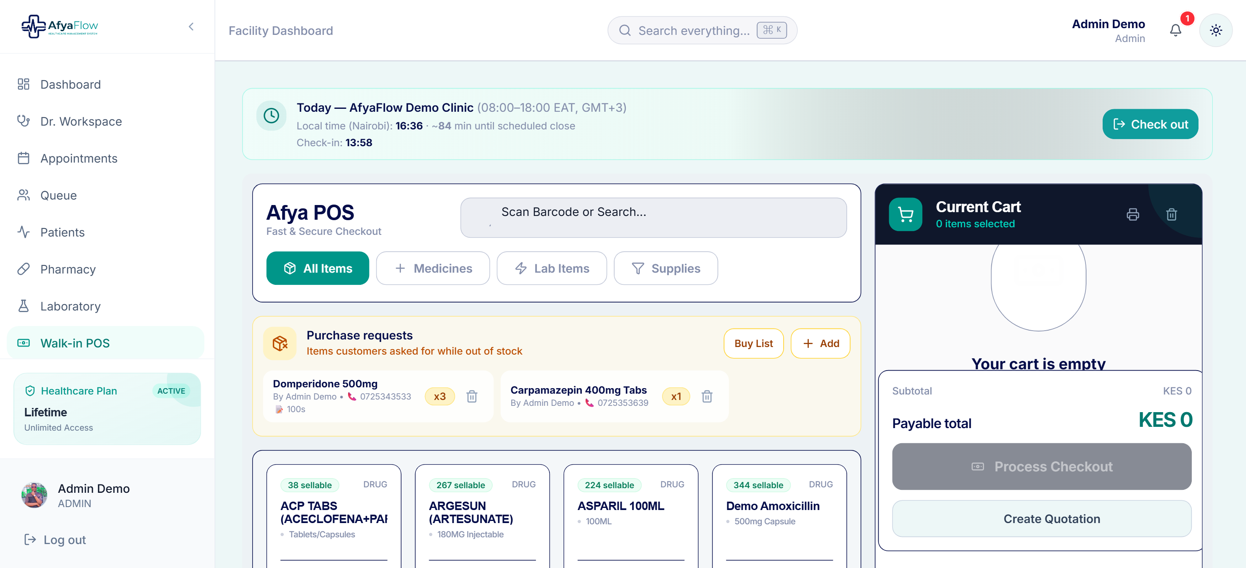Click the pulse icon beside Patients
1246x568 pixels.
click(x=23, y=232)
